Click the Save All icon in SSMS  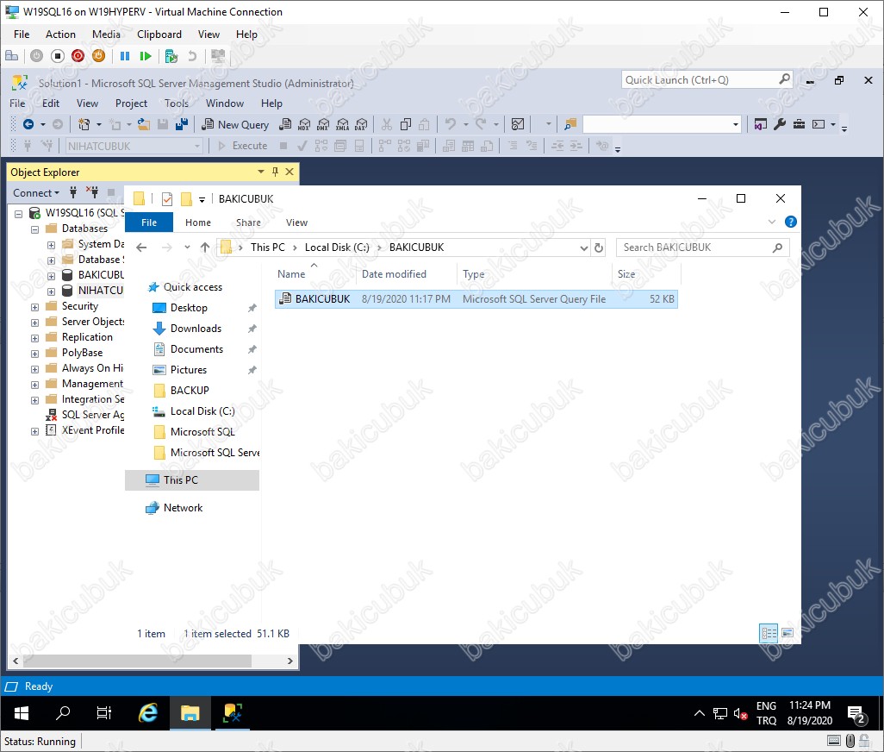coord(182,125)
